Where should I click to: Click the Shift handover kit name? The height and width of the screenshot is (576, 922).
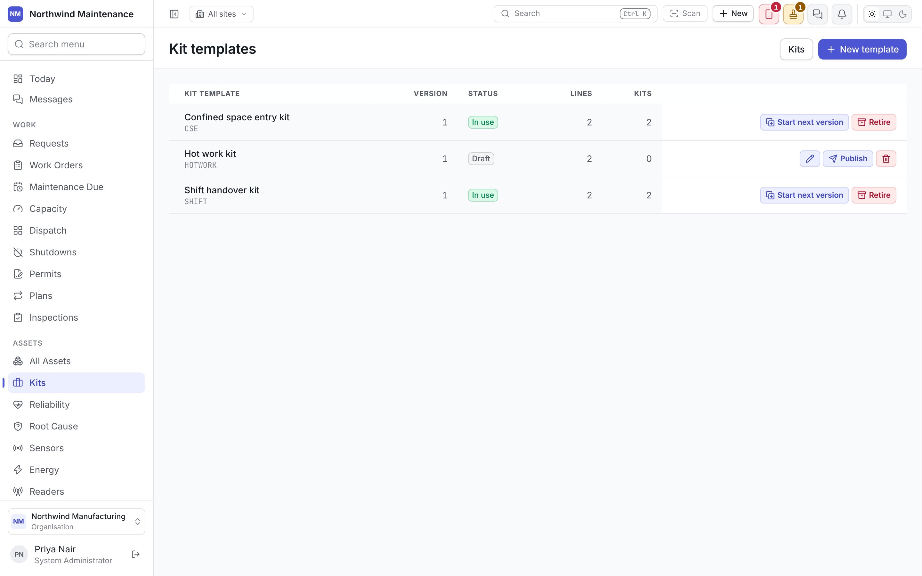pos(222,190)
